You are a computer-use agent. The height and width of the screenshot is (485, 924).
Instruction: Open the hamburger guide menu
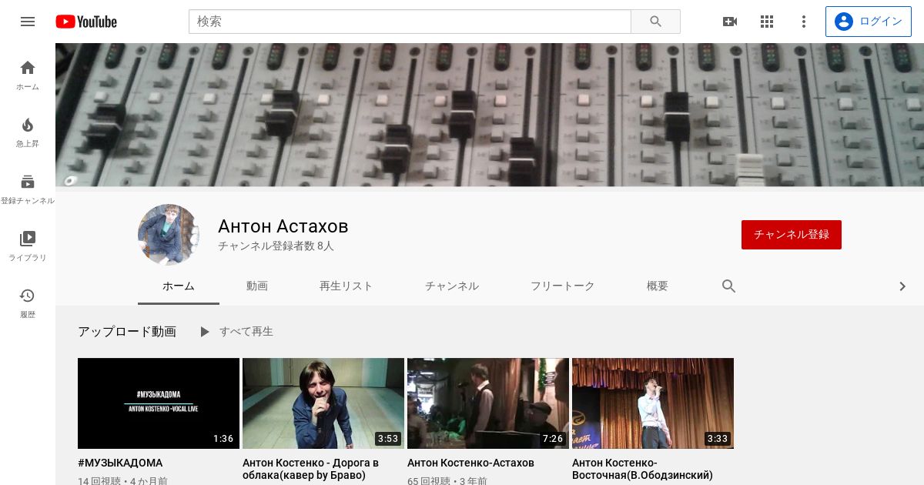click(28, 22)
